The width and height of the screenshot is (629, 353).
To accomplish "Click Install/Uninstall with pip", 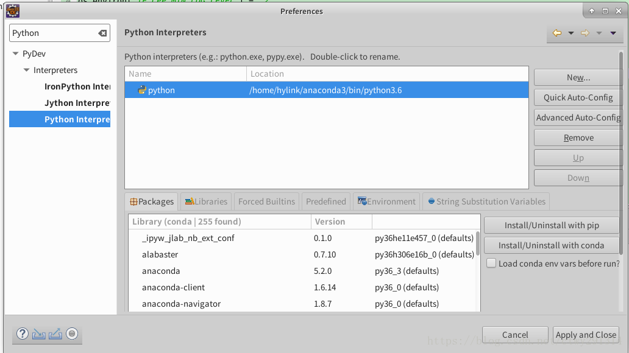I will click(x=552, y=225).
